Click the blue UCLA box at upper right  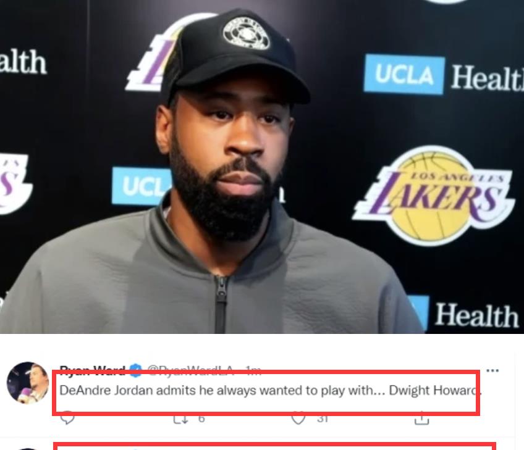[x=404, y=74]
